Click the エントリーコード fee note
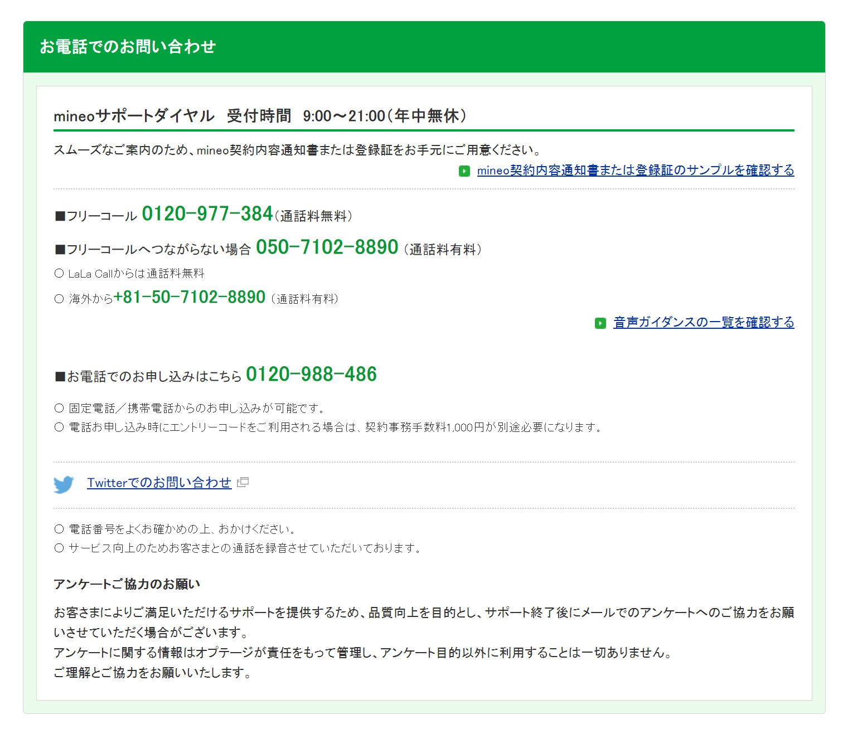 [x=328, y=427]
